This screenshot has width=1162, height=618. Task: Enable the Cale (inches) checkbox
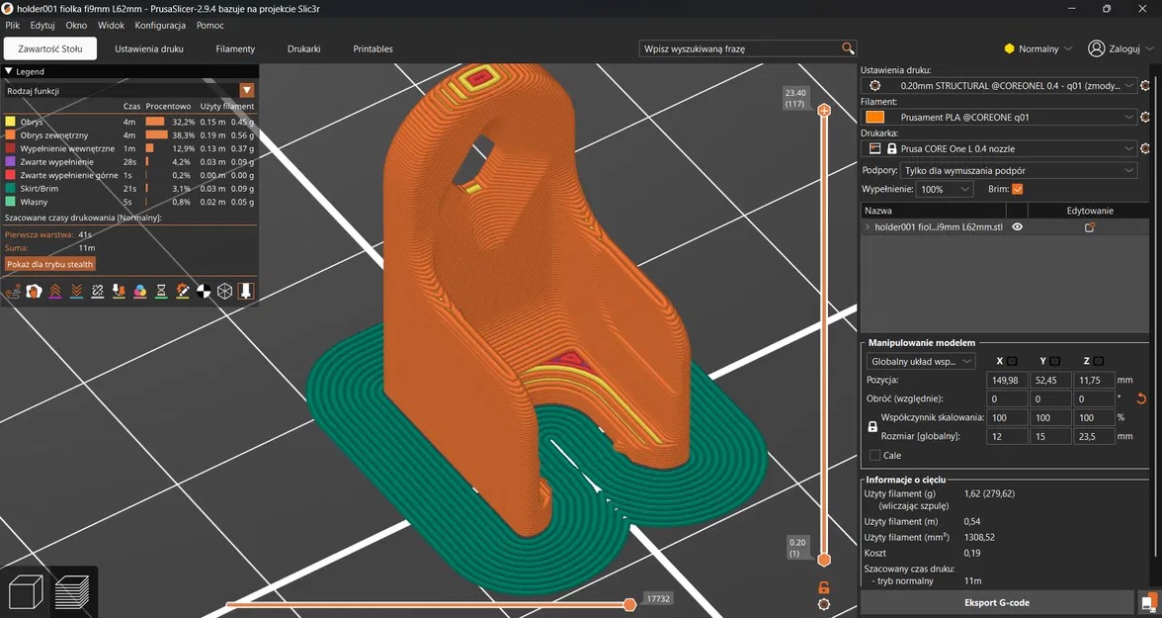click(x=874, y=456)
